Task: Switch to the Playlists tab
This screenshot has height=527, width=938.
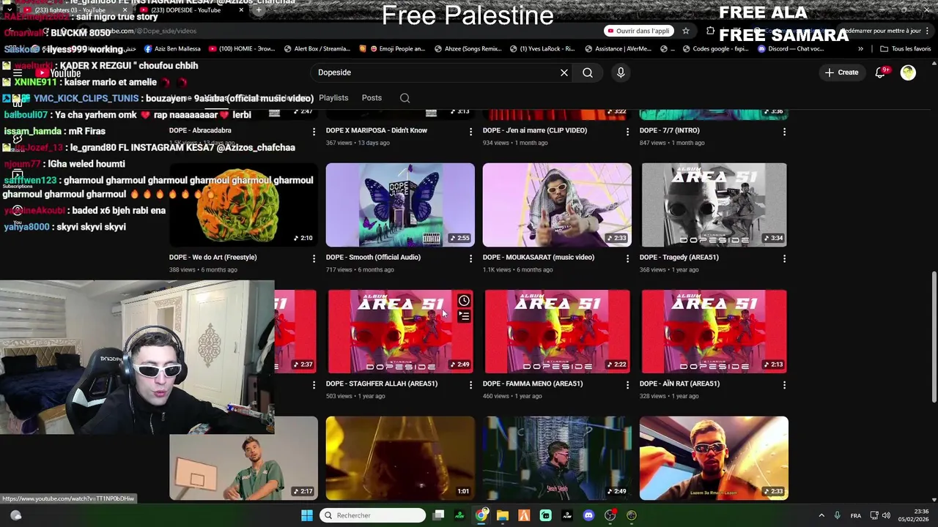Action: click(333, 98)
